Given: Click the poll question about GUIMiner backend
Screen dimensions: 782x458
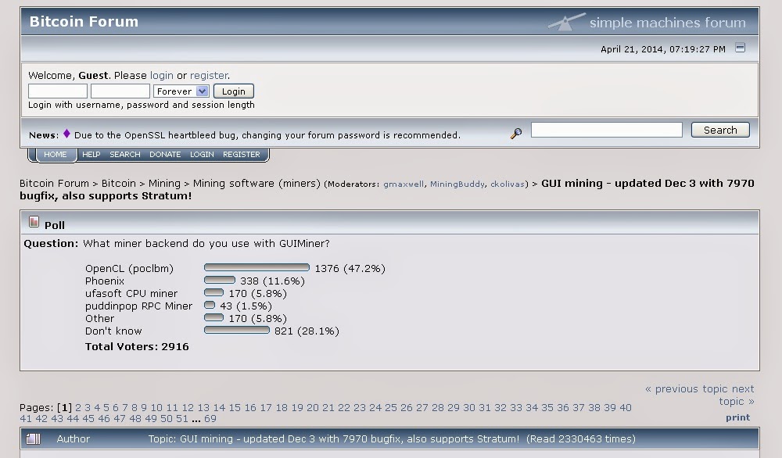Looking at the screenshot, I should tap(206, 243).
